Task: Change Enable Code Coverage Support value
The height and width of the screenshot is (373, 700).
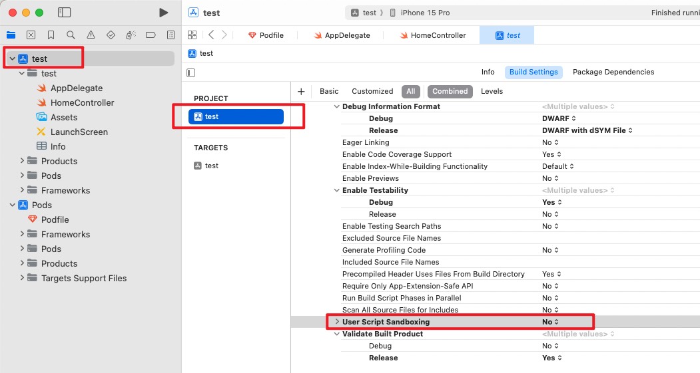Action: [x=551, y=154]
